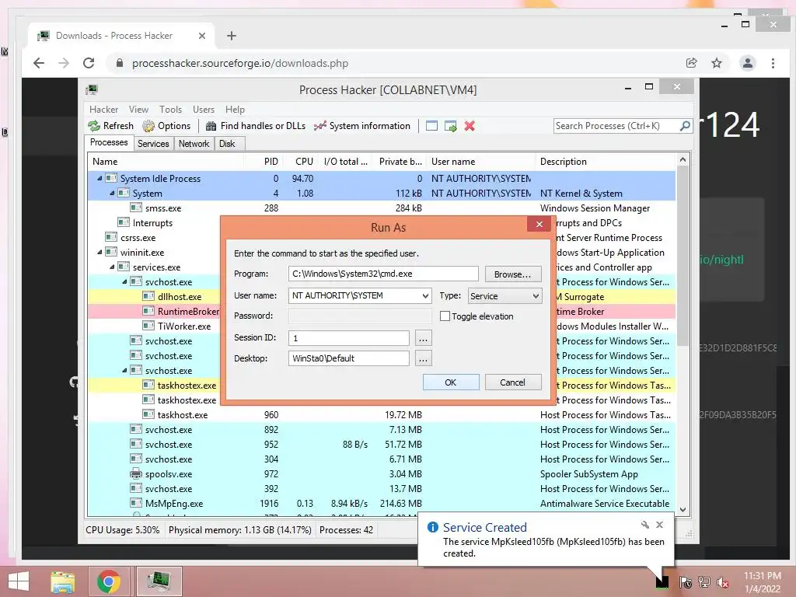Screen dimensions: 796x597
Task: Collapse the services.exe tree node
Action: [x=112, y=267]
